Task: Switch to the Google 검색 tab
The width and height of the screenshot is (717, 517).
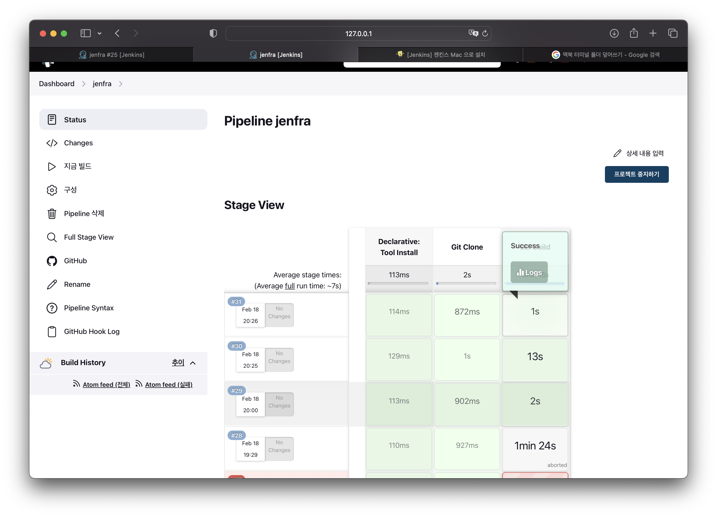Action: (x=605, y=55)
